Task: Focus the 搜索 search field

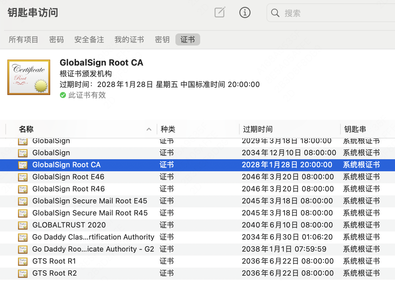Action: [x=331, y=13]
